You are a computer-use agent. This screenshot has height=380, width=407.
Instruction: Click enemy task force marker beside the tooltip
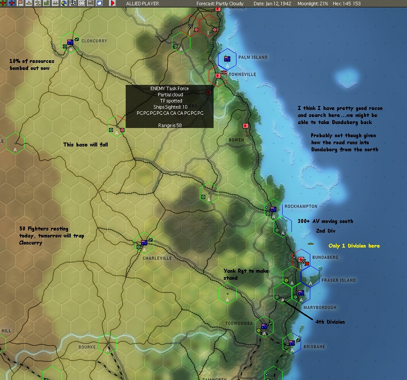[x=209, y=92]
